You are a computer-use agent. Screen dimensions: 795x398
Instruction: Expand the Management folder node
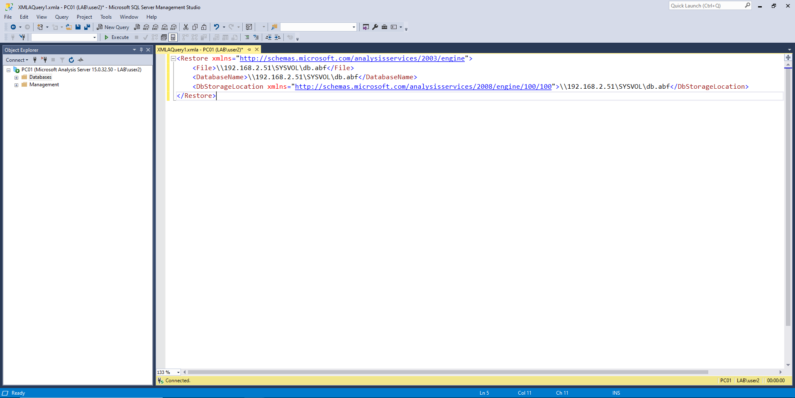[16, 85]
